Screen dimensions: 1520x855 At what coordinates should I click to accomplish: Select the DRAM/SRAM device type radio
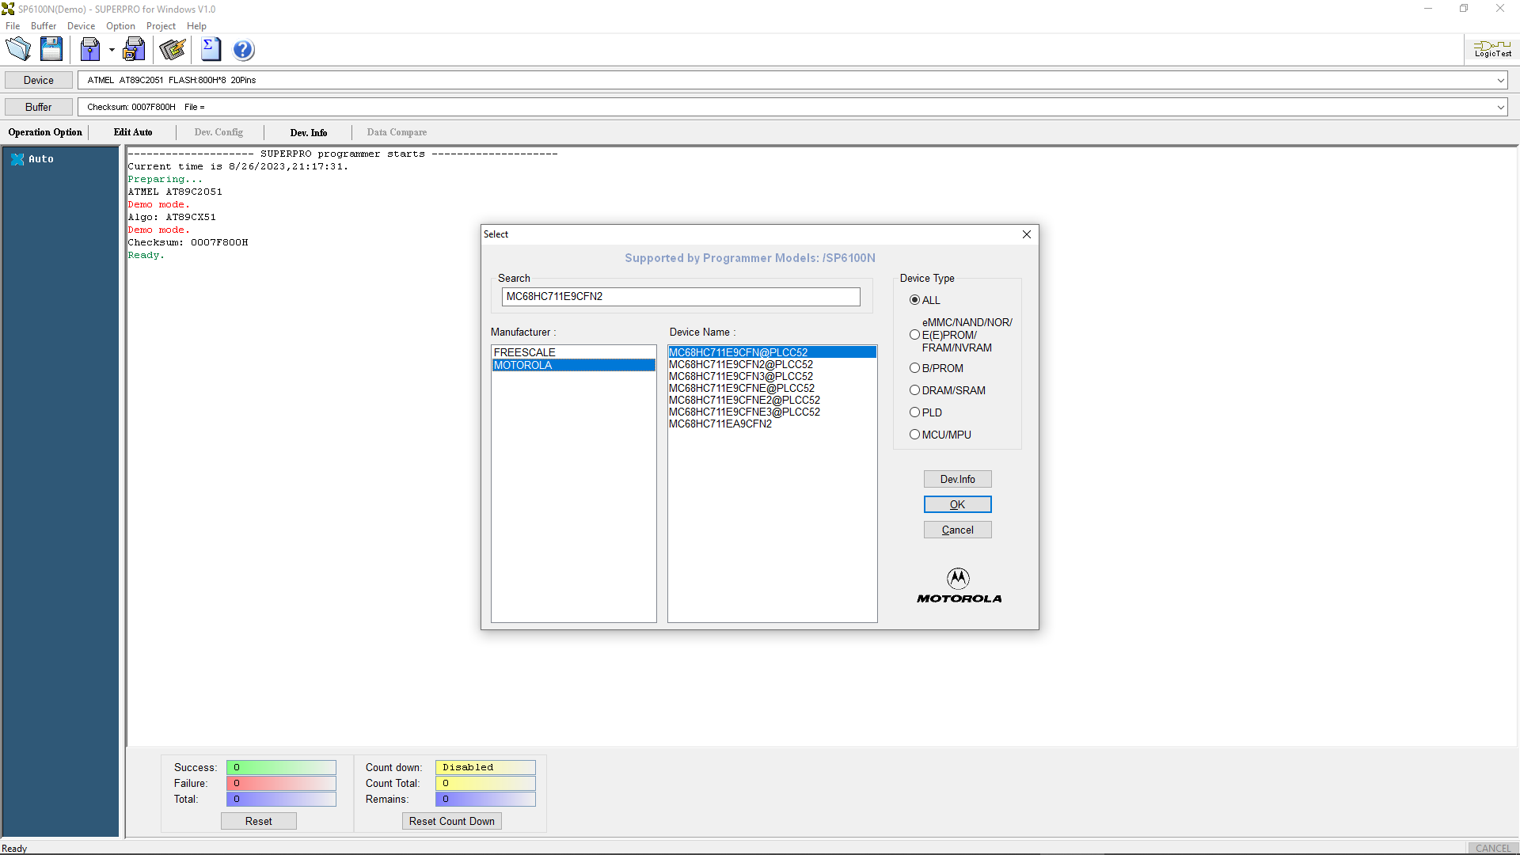pyautogui.click(x=915, y=390)
